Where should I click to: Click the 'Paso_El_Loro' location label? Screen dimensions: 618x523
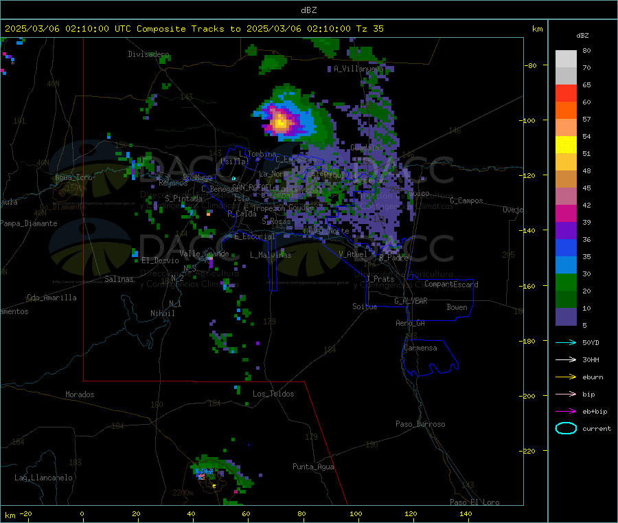click(474, 502)
